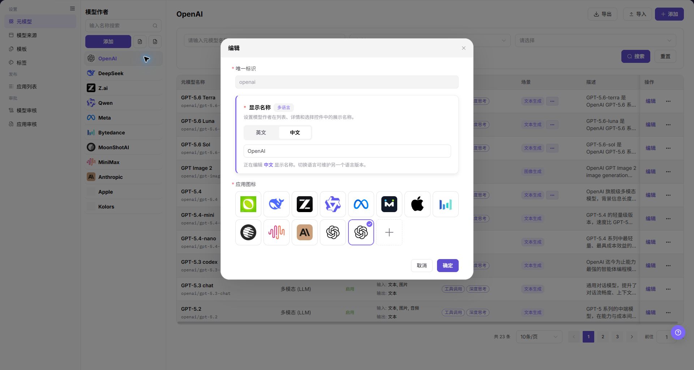Pick the unselected OpenAI knot app icon

pyautogui.click(x=333, y=232)
